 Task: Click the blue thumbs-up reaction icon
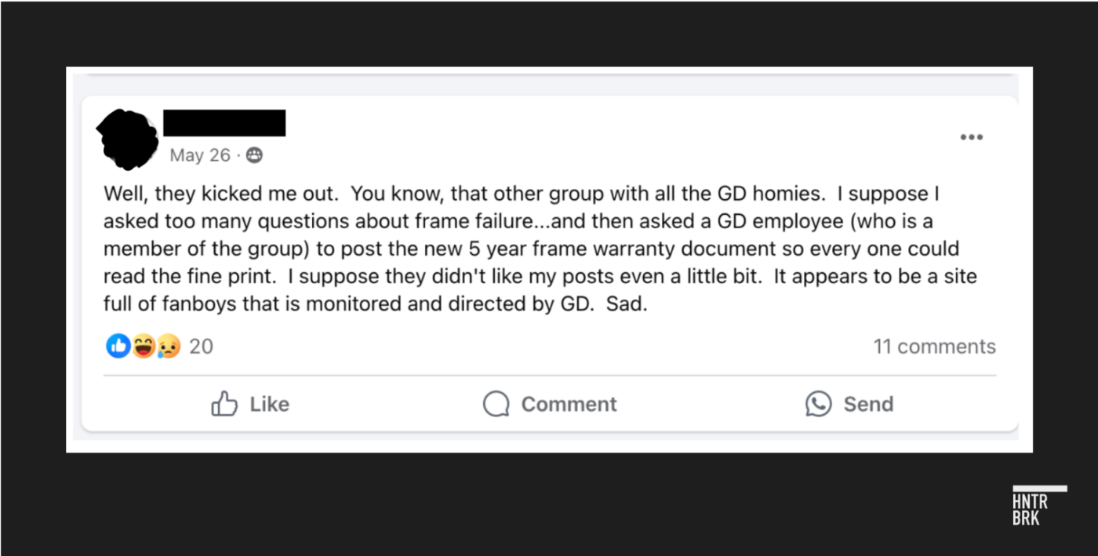118,346
